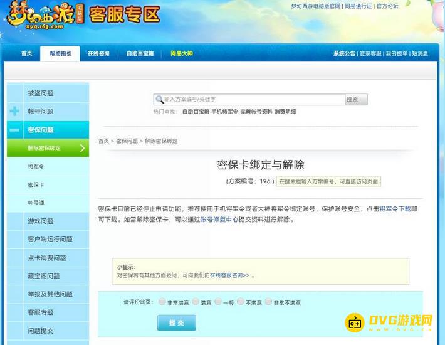Open 点卡消费问题 sidebar category
445x345 pixels.
[48, 258]
